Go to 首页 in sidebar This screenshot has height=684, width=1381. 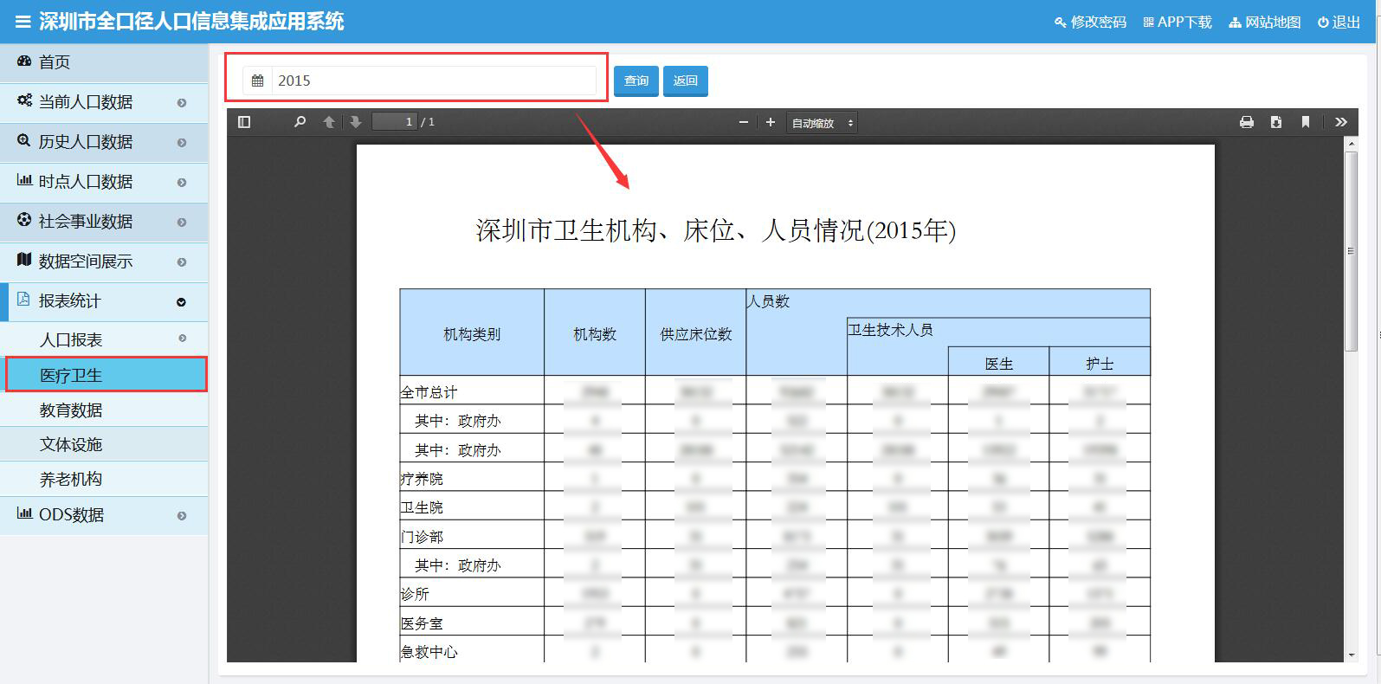[x=104, y=62]
